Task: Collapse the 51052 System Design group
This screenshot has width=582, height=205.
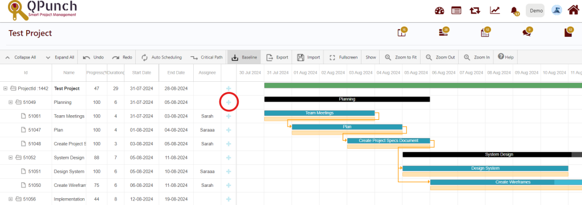Action: pyautogui.click(x=11, y=157)
